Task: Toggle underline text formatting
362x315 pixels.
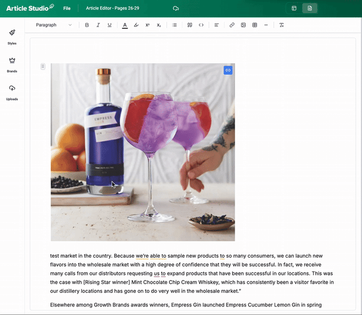Action: pyautogui.click(x=109, y=25)
